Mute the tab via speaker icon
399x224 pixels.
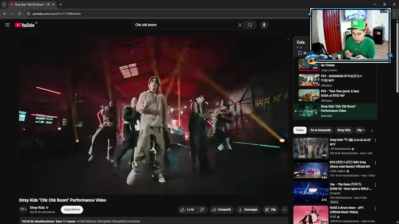click(48, 4)
